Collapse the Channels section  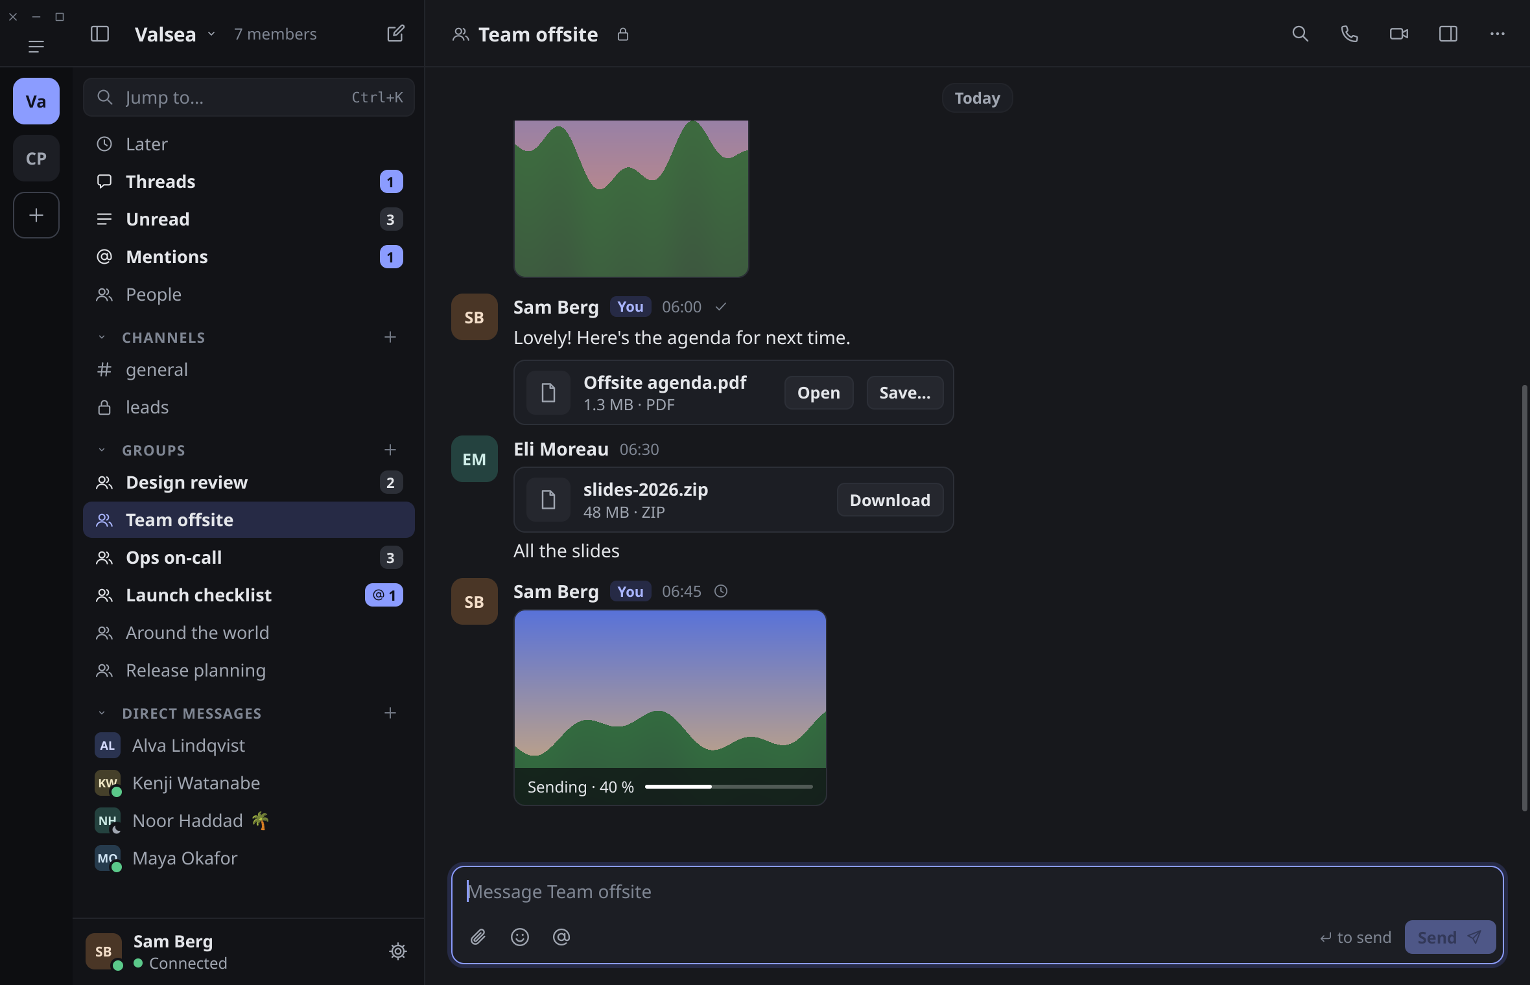pos(102,337)
